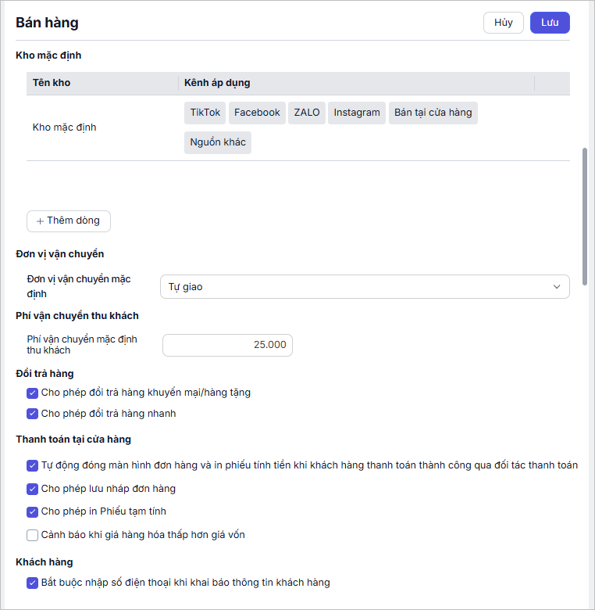Disable tự động đóng màn hình đơn hàng

33,465
